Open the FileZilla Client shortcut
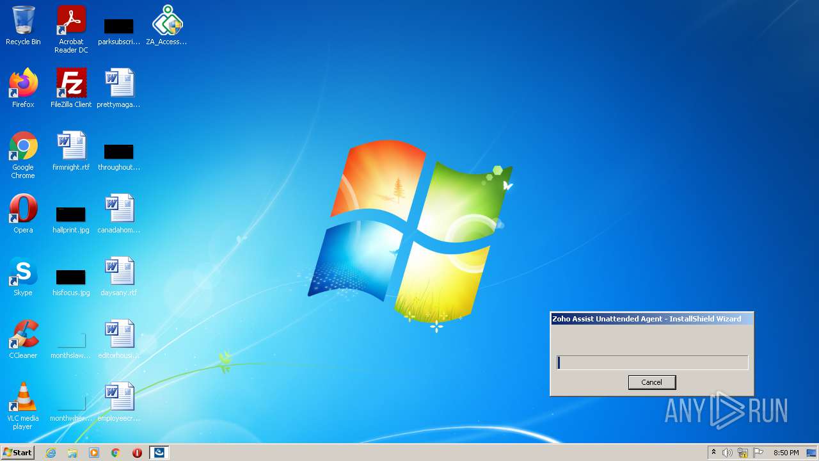The image size is (819, 461). (x=71, y=88)
